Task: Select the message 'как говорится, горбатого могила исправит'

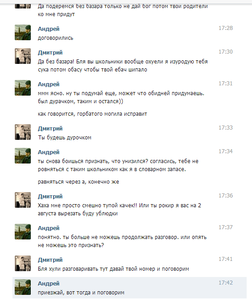Action: pos(92,114)
